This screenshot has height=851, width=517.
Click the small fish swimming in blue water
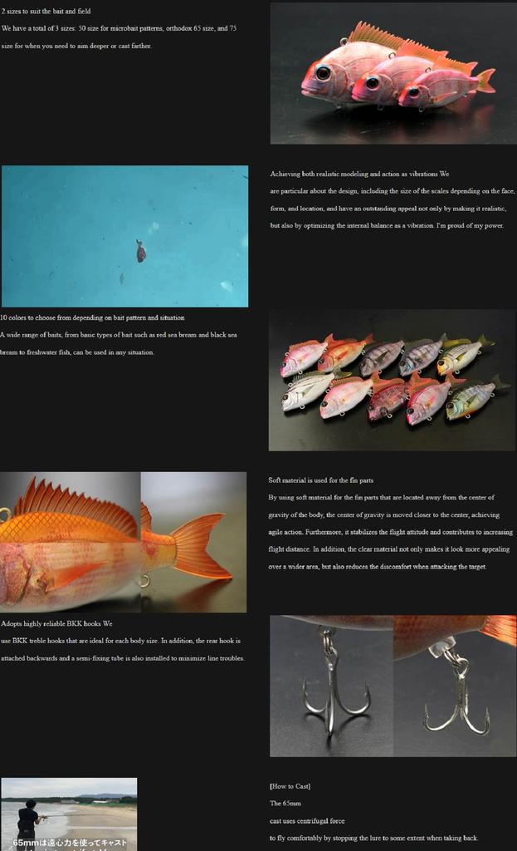(x=141, y=251)
